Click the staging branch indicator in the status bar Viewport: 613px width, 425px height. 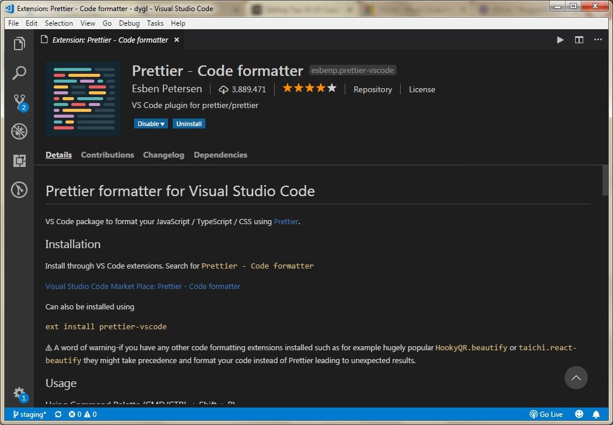coord(29,414)
